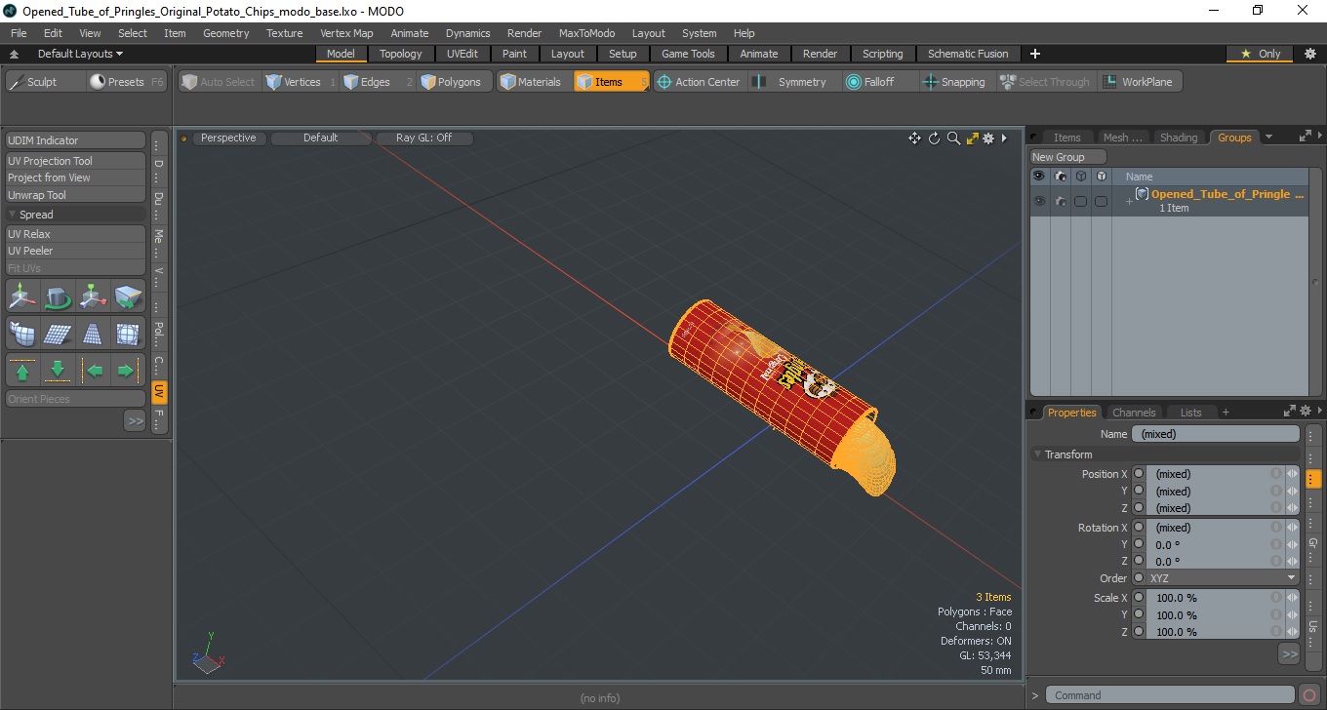The height and width of the screenshot is (710, 1327).
Task: Collapse the Spread section
Action: [x=13, y=215]
